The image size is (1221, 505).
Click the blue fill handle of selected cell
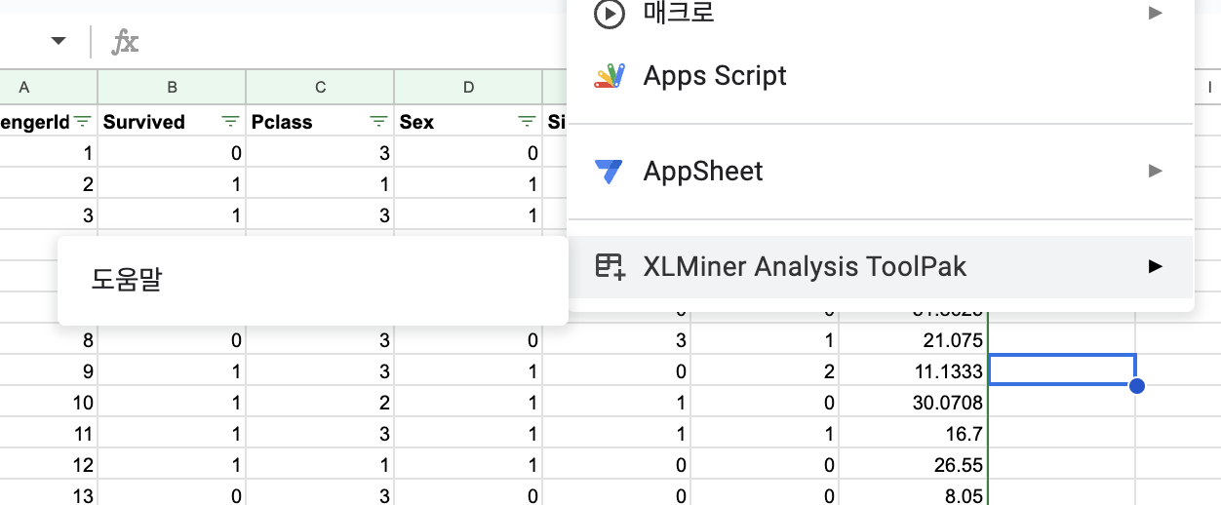pyautogui.click(x=1136, y=386)
